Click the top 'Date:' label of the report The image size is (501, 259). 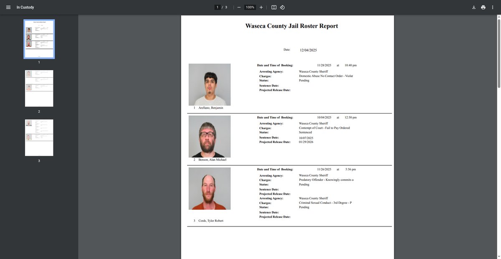(287, 50)
